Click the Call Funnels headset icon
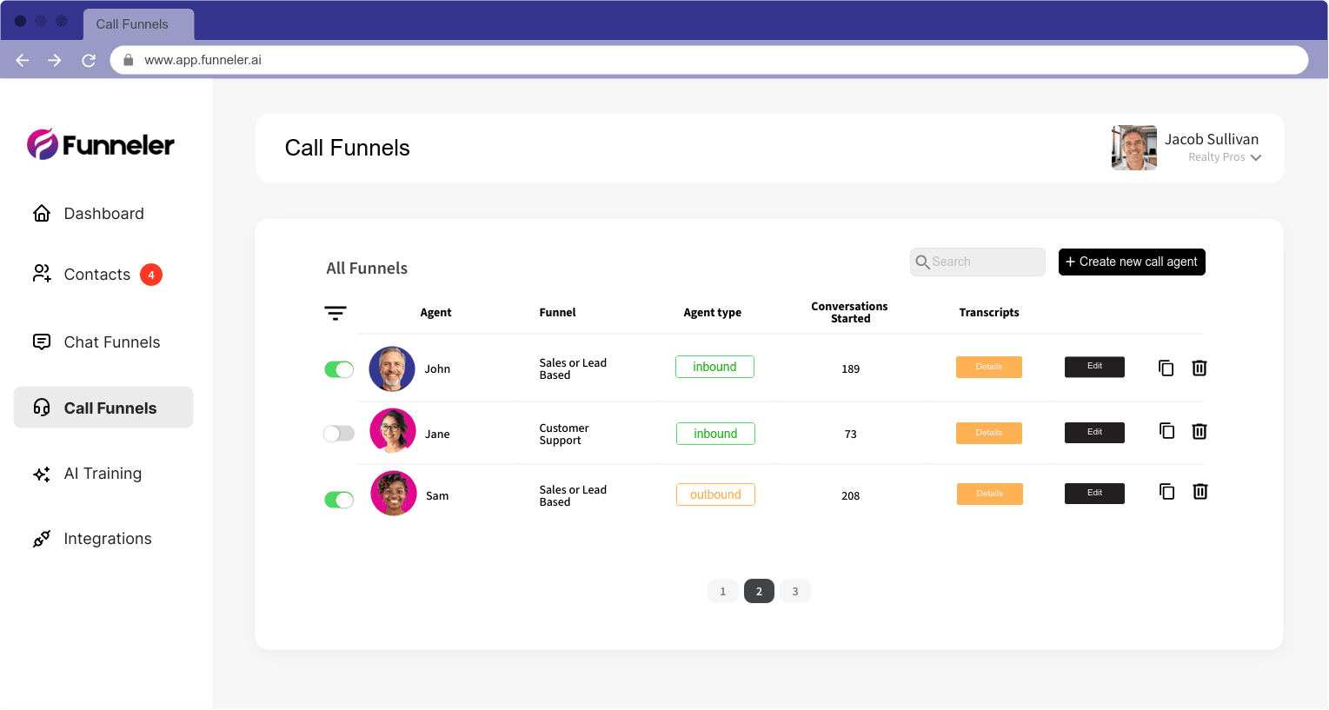 [x=42, y=408]
